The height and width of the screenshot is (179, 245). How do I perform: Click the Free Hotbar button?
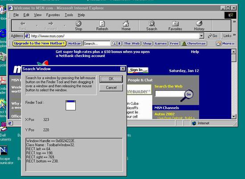point(174,44)
